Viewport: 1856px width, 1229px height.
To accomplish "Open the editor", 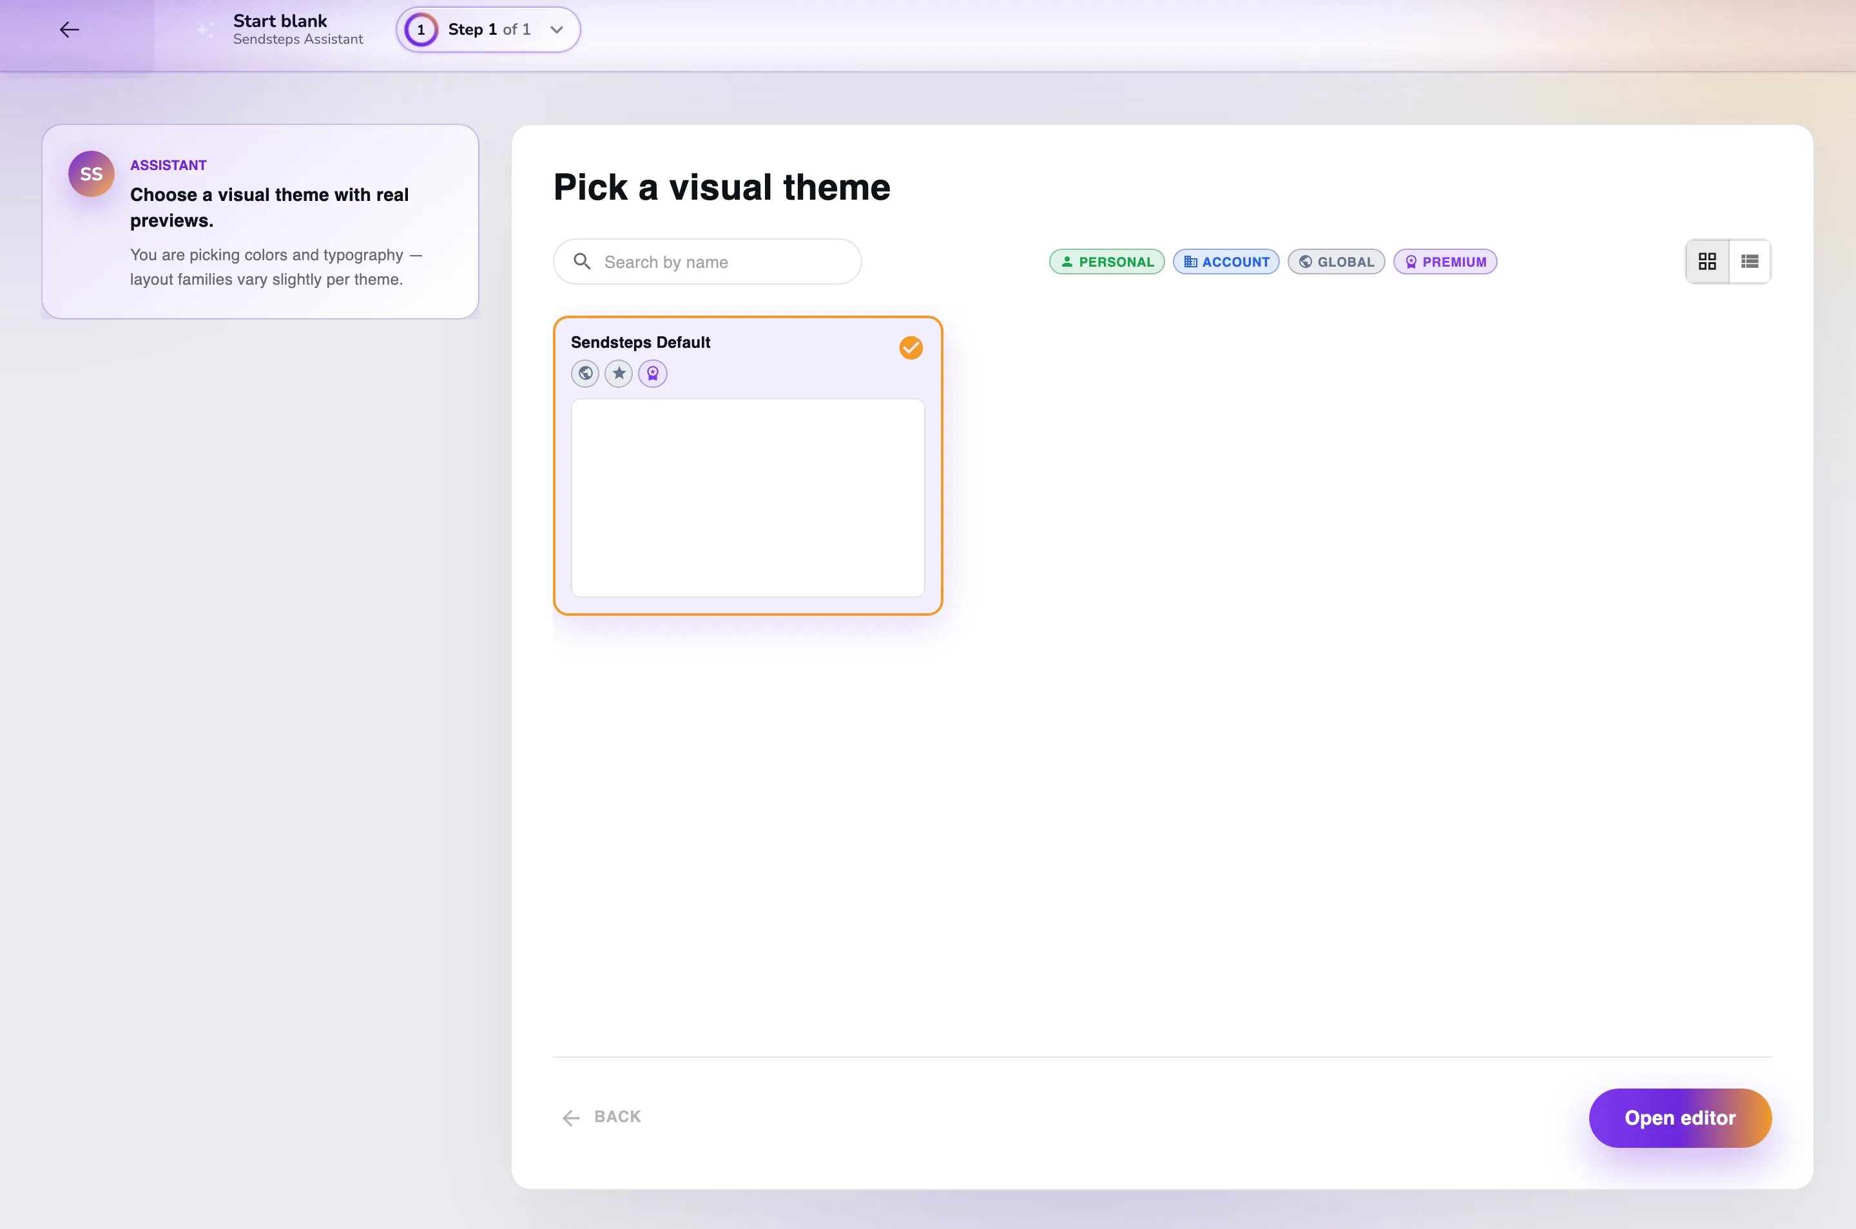I will (1679, 1118).
